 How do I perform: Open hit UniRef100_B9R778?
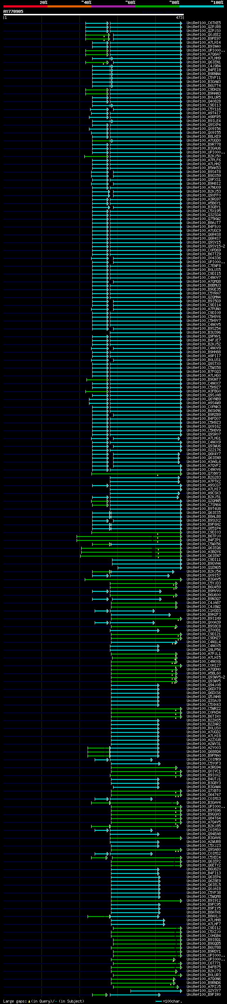coord(204,144)
